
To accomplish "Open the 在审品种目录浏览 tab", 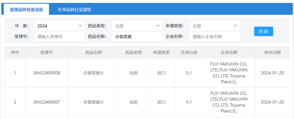I will click(x=74, y=10).
